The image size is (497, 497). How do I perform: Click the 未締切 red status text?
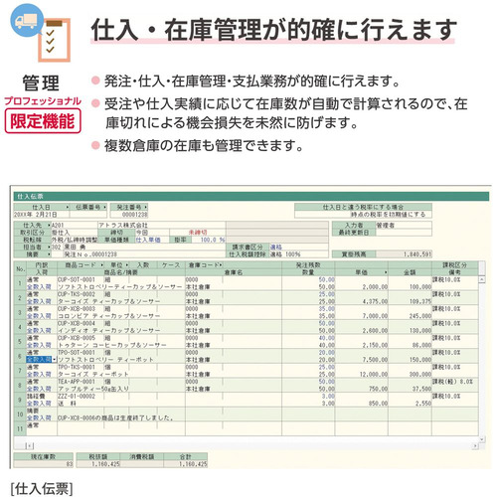point(198,233)
